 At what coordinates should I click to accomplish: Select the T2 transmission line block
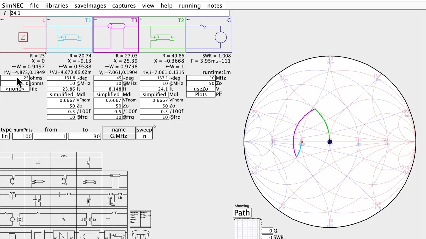(x=162, y=35)
